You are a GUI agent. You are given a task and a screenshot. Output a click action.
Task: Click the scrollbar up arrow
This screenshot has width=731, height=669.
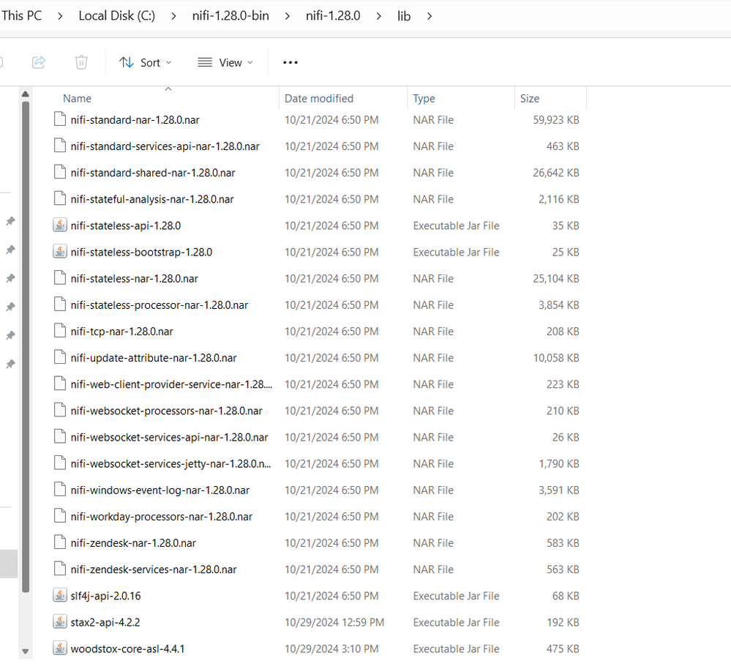[x=26, y=94]
